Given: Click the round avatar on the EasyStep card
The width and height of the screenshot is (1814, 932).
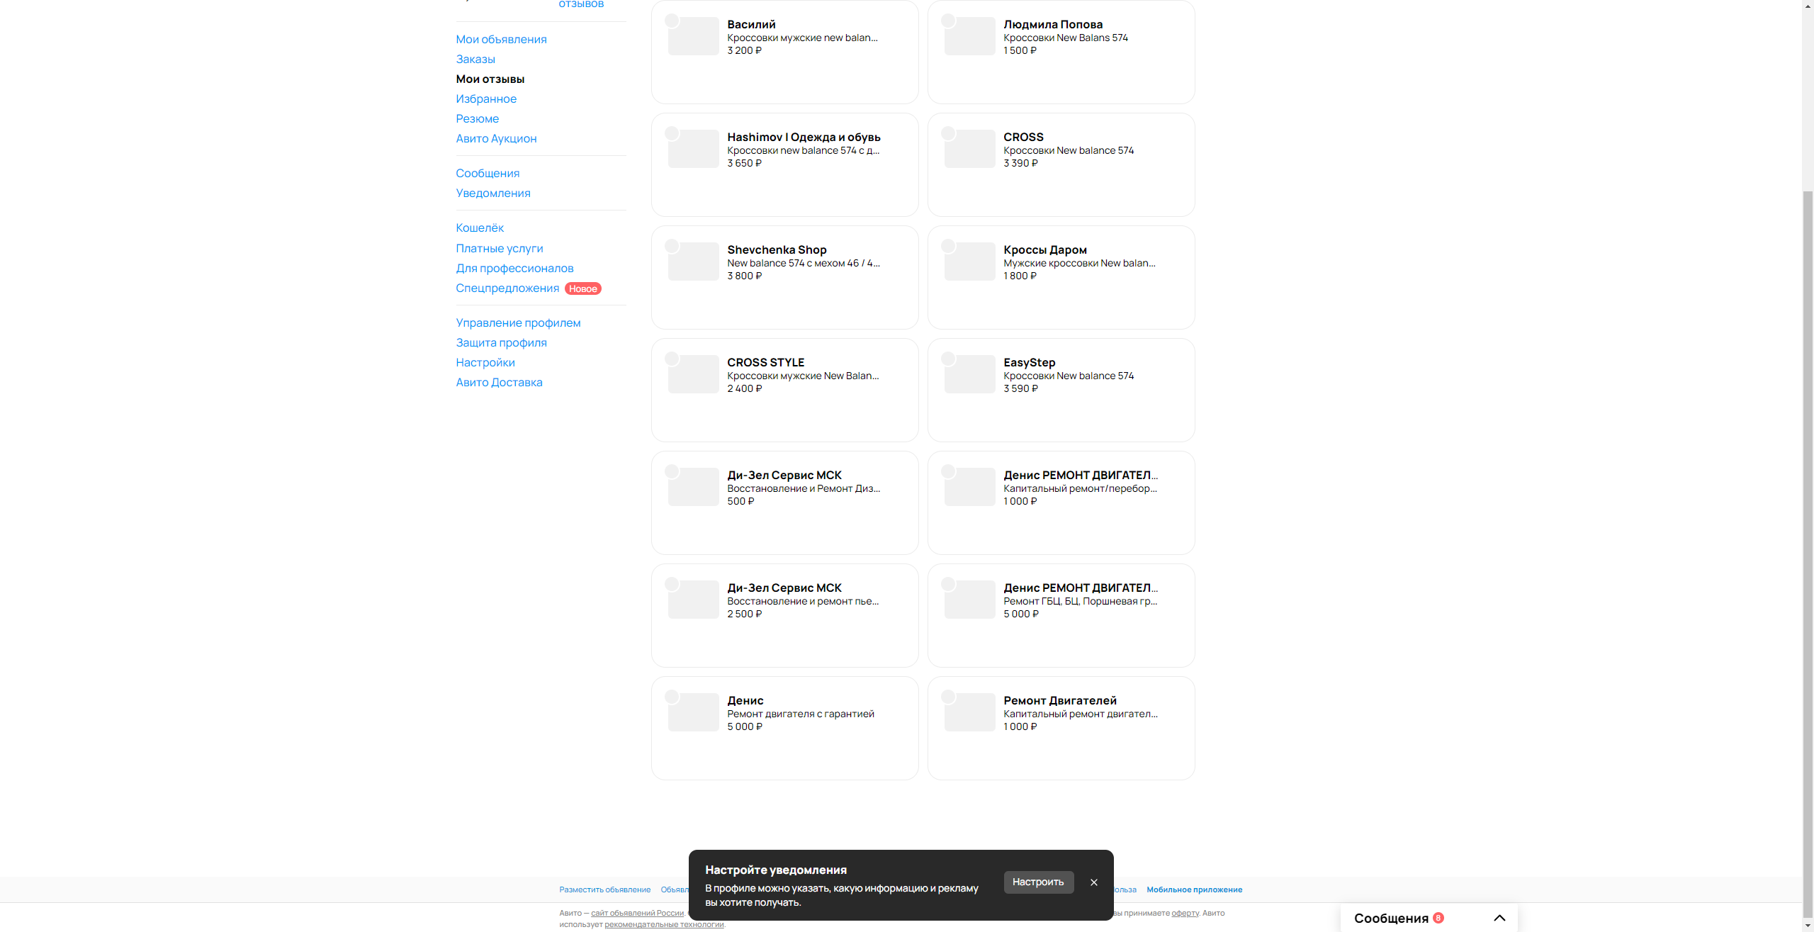Looking at the screenshot, I should [x=948, y=359].
